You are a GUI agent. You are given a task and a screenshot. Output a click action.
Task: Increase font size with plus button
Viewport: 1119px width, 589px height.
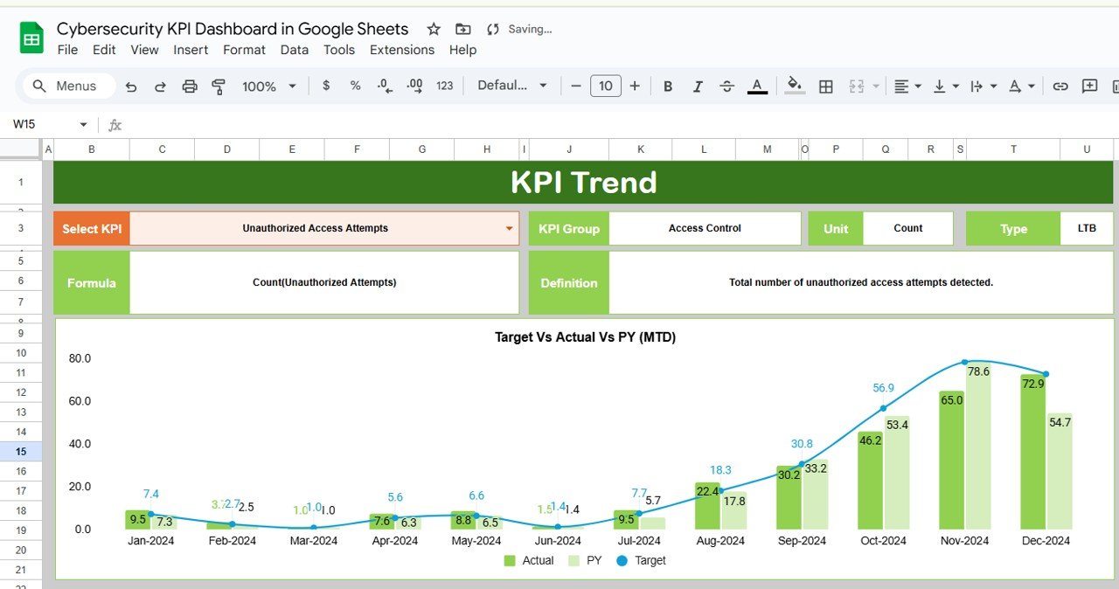pos(635,86)
